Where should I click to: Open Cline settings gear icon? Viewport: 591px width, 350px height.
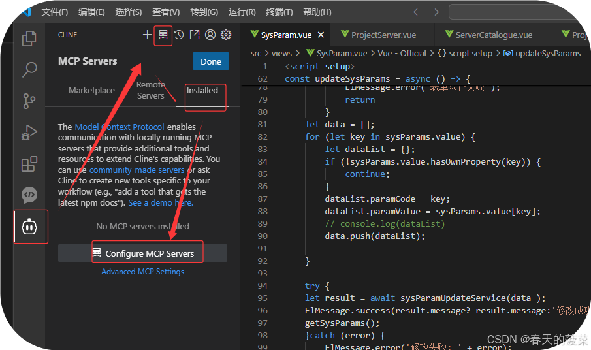click(x=226, y=35)
